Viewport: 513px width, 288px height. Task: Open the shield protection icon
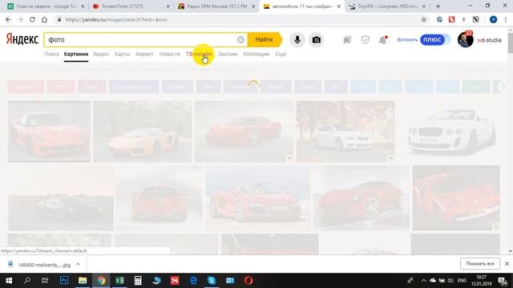366,40
